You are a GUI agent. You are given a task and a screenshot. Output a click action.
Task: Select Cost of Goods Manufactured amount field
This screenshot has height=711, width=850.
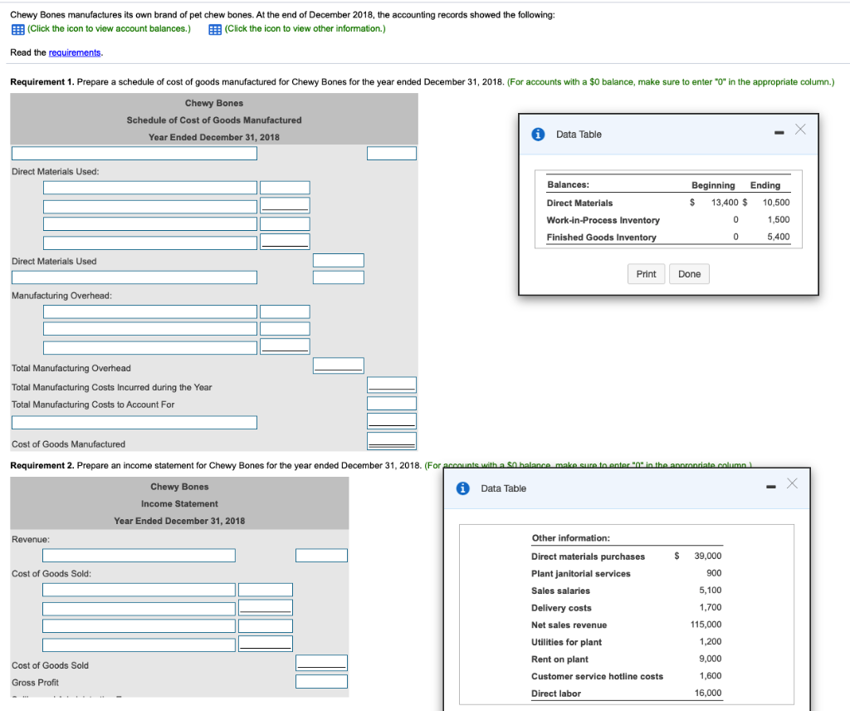click(392, 441)
